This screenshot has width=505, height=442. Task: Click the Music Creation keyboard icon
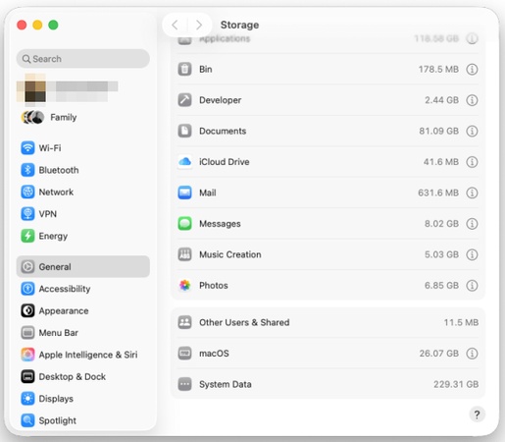click(184, 254)
